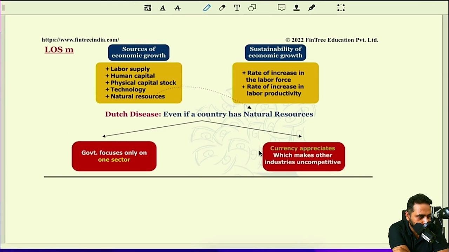Select the underline text tool
Viewport: 449px width, 252px height.
click(x=162, y=8)
